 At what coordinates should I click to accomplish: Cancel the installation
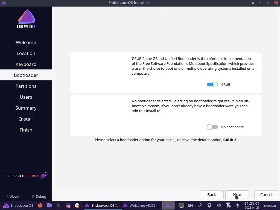tap(266, 195)
